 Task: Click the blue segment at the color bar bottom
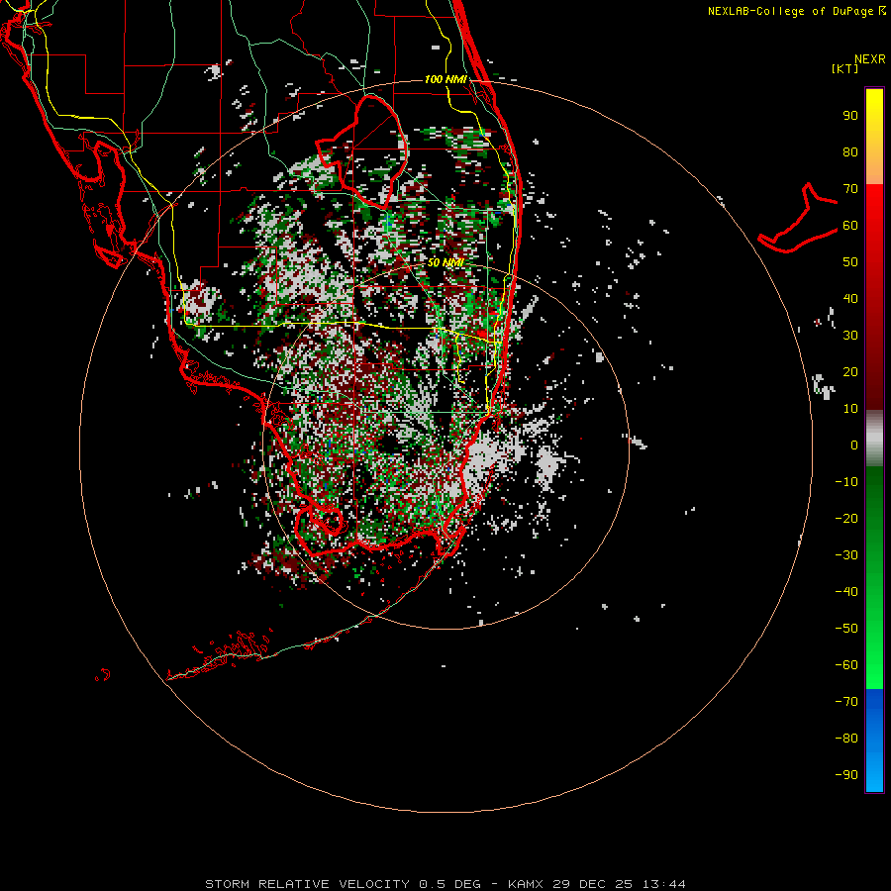874,741
